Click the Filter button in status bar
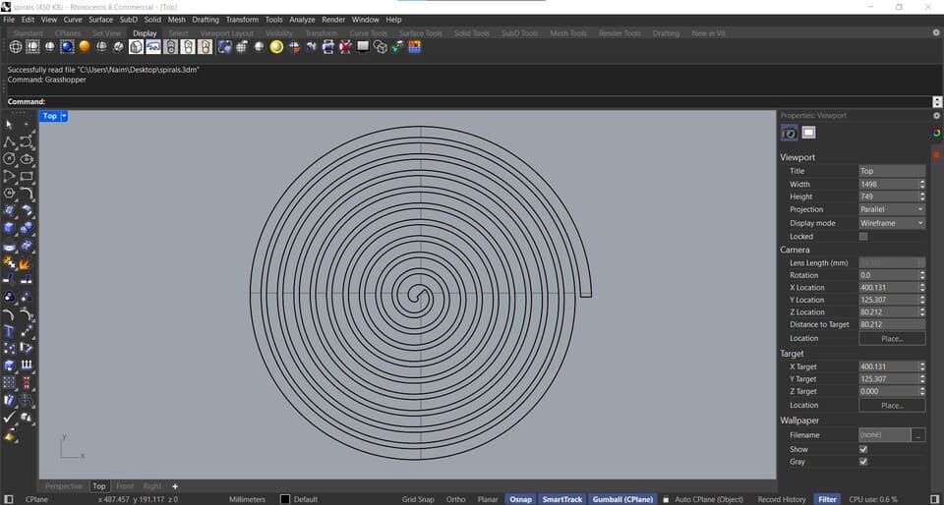 coord(827,499)
